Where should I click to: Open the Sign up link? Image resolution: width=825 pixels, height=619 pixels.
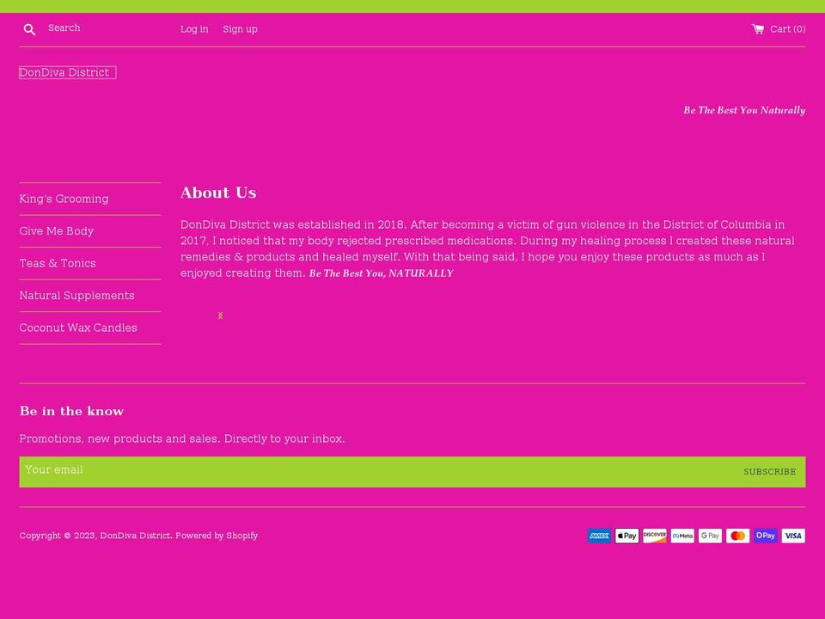[x=240, y=29]
